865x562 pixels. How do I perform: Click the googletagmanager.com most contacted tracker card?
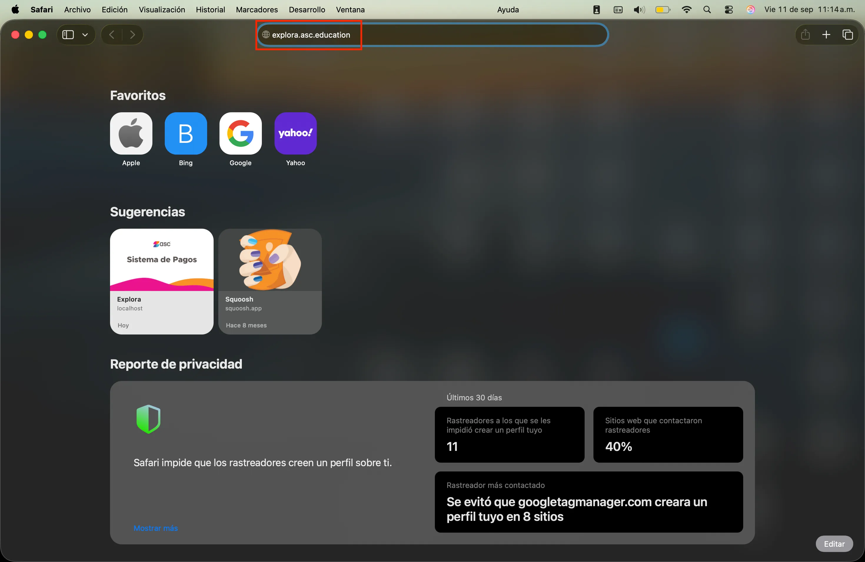click(x=588, y=502)
